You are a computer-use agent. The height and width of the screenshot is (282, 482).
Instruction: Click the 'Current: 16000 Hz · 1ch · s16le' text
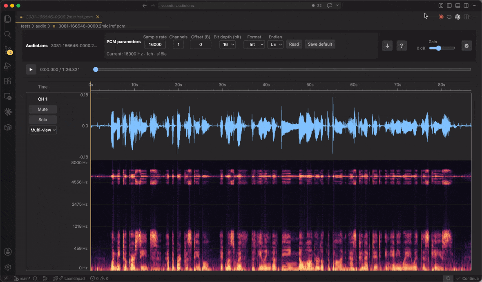(x=136, y=54)
